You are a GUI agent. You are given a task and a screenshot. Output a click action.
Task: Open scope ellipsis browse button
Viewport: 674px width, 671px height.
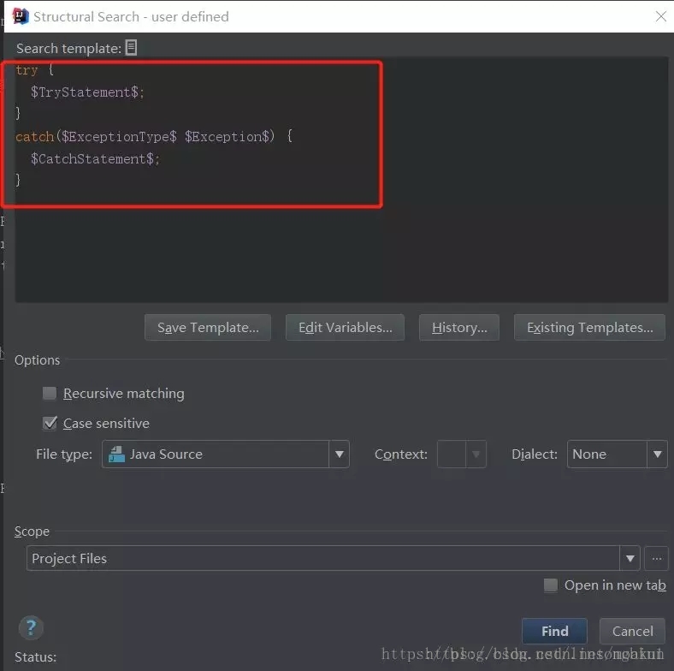(656, 558)
